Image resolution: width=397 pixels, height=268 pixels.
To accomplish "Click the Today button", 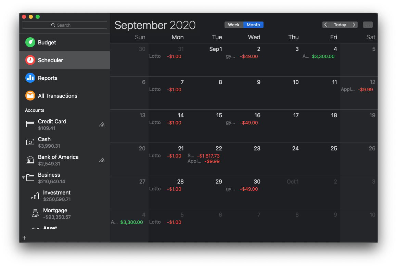I will (x=340, y=25).
